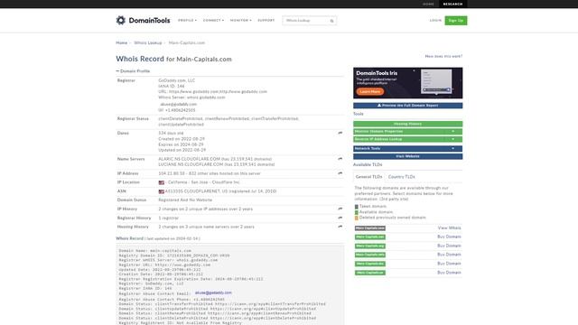Click the green Sign Up button
Screen dimensions: 578x325
click(455, 21)
